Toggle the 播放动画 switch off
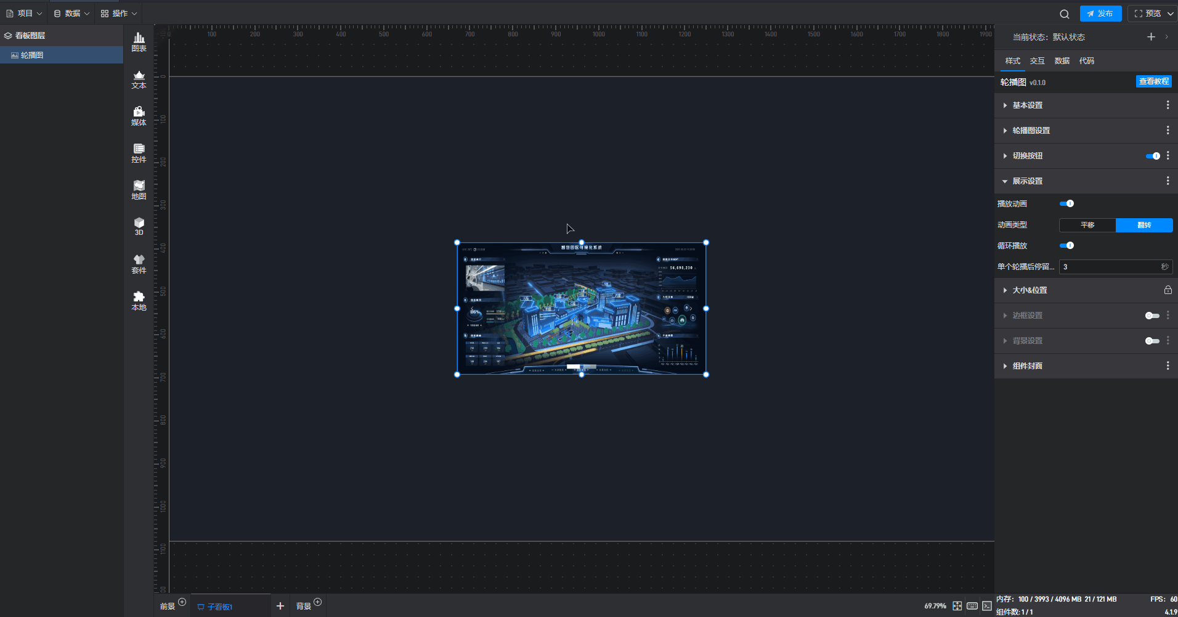This screenshot has height=617, width=1178. click(x=1066, y=203)
